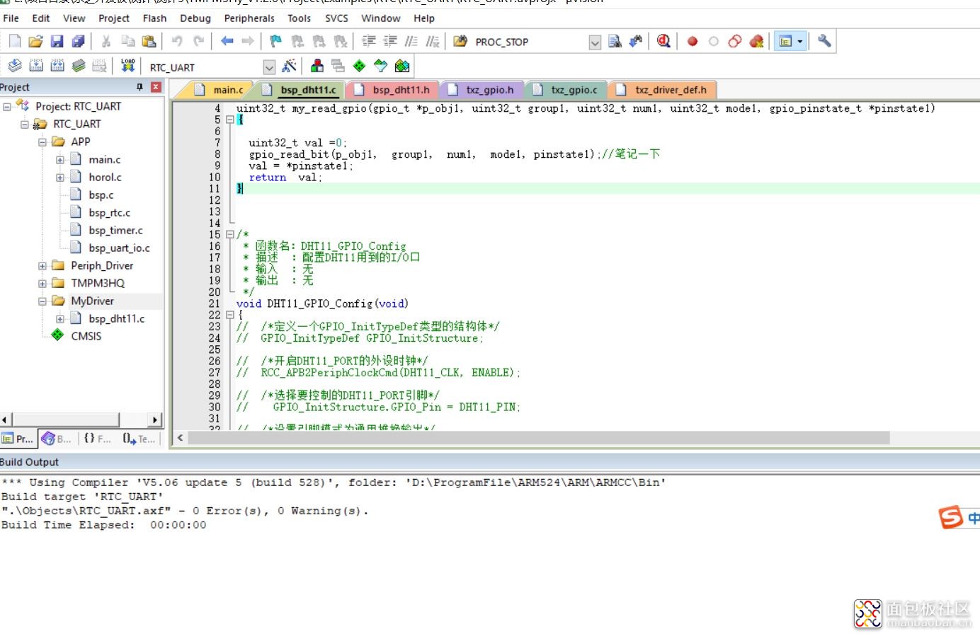Open Templates tab at bottom of project pane
Viewport: 980px width, 636px height.
[x=139, y=439]
